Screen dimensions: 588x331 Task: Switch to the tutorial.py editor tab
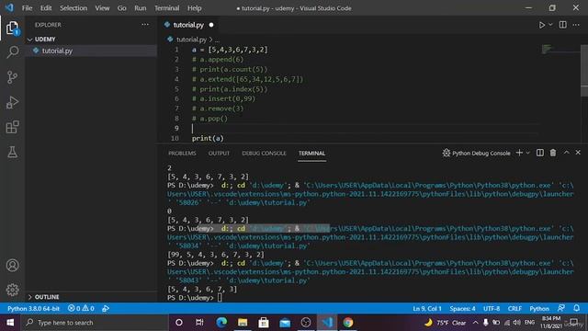click(188, 25)
